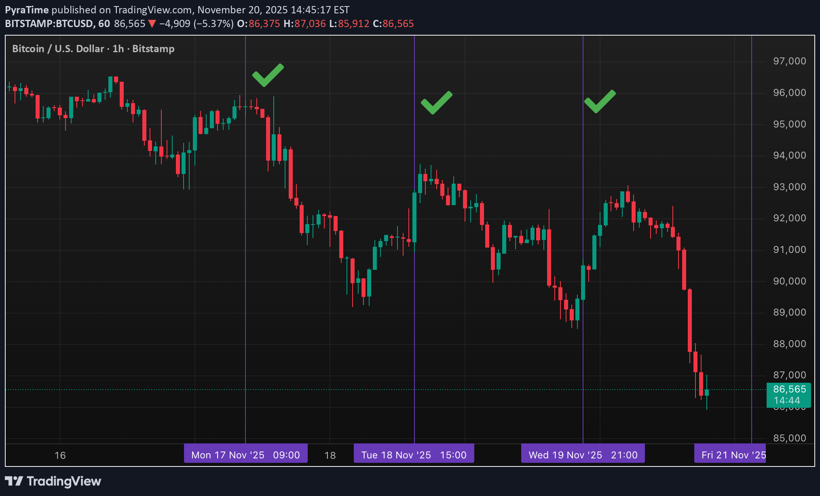The width and height of the screenshot is (820, 496).
Task: Click the red price-change triangle indicator
Action: (152, 23)
